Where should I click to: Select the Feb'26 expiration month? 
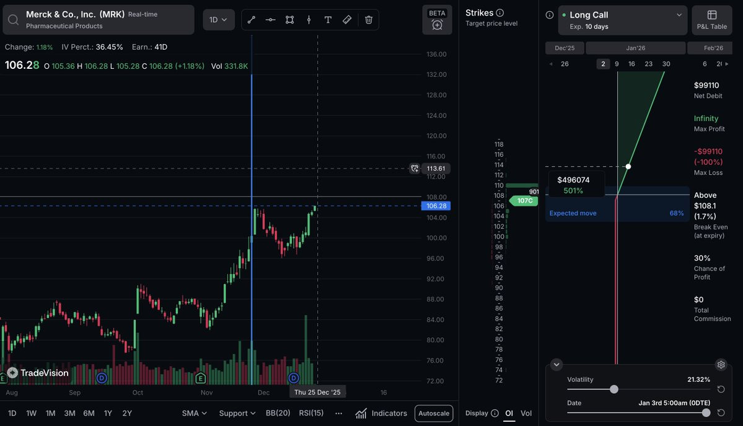click(710, 48)
